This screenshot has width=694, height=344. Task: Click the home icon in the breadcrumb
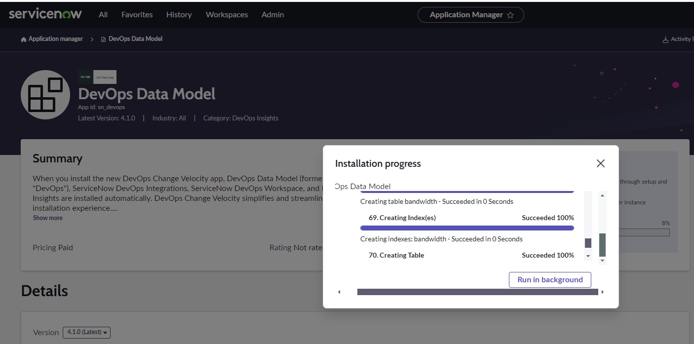coord(24,39)
